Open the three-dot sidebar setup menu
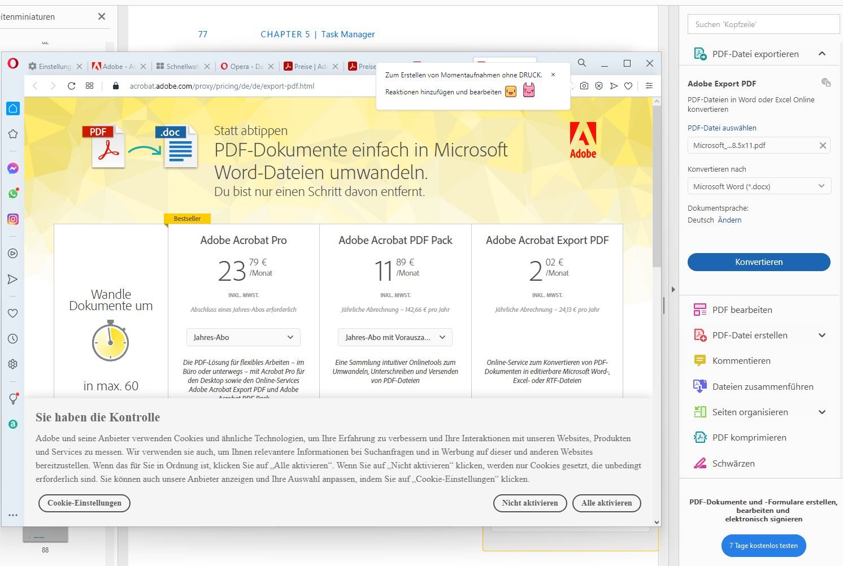The height and width of the screenshot is (566, 843). 13,515
